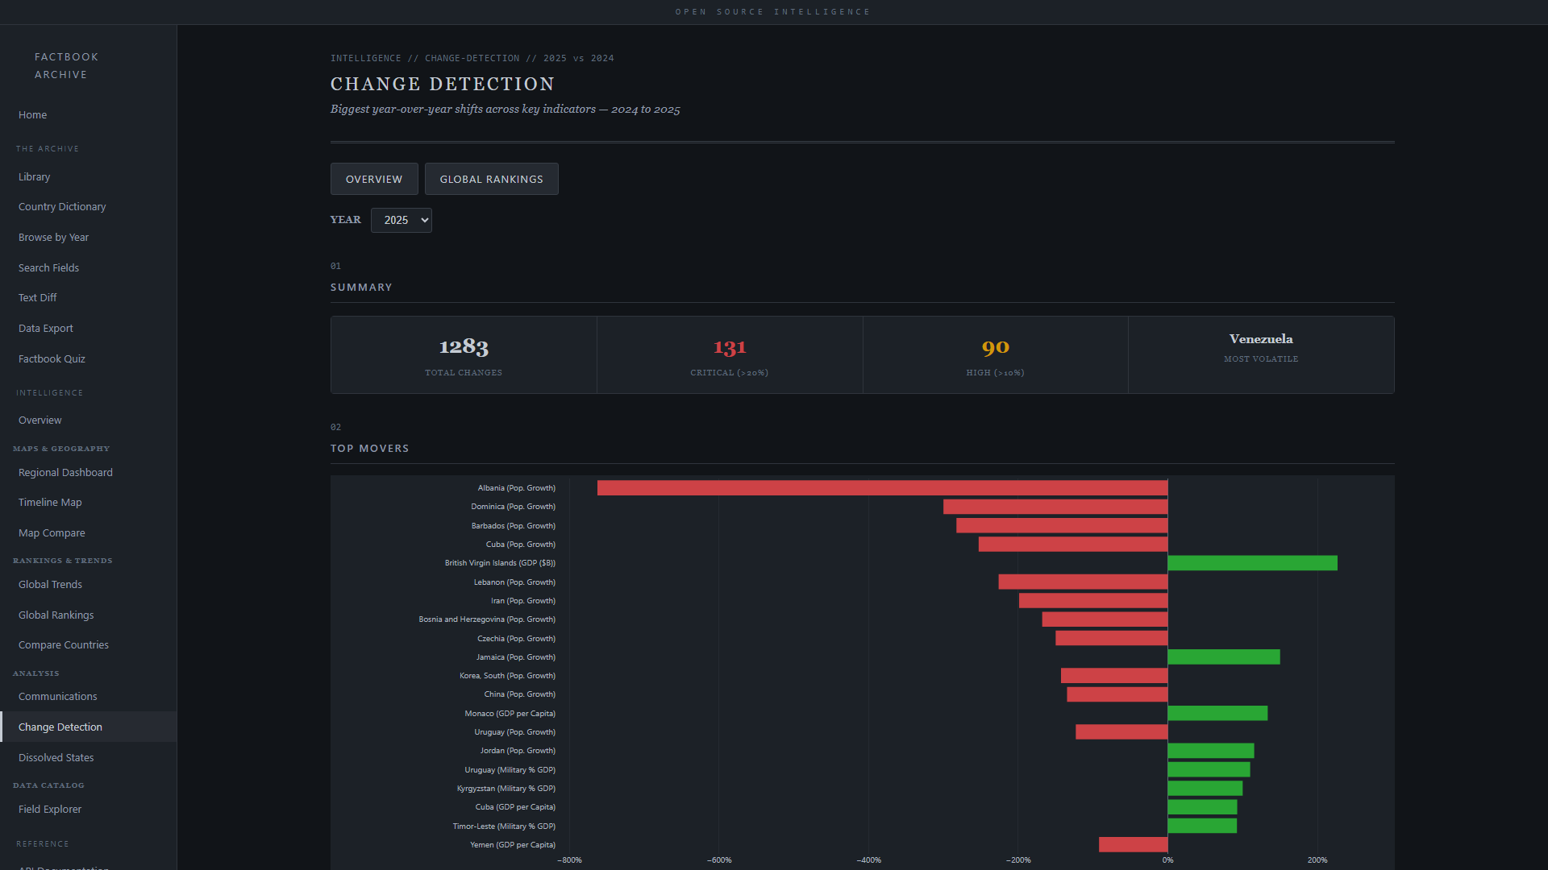Open Compare Countries

tap(63, 644)
